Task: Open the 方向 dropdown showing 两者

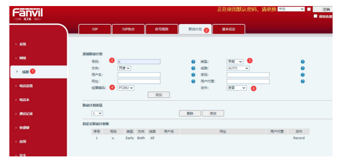Action: pos(124,68)
